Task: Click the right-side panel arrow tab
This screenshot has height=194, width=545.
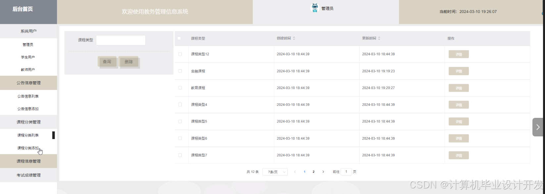Action: click(538, 127)
